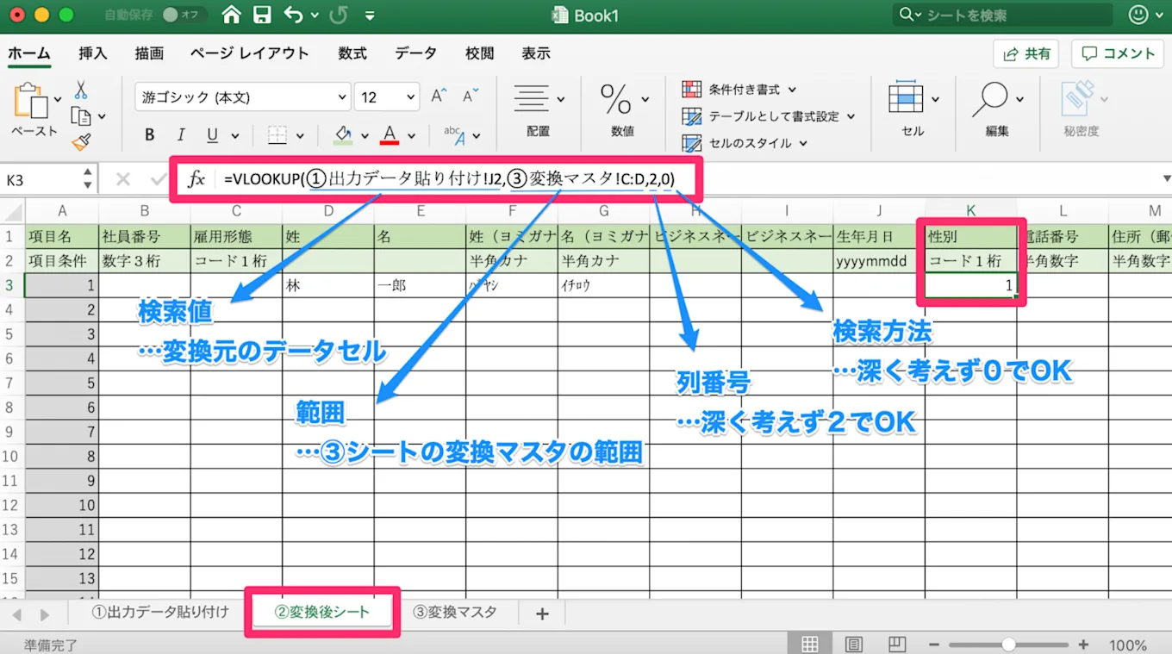
Task: Open the 挿入 ribbon tab
Action: point(93,53)
